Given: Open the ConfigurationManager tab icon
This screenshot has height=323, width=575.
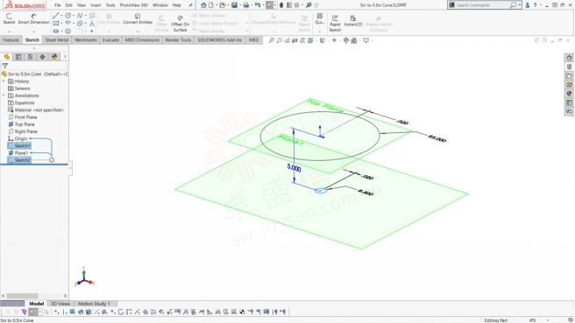Looking at the screenshot, I should 31,57.
